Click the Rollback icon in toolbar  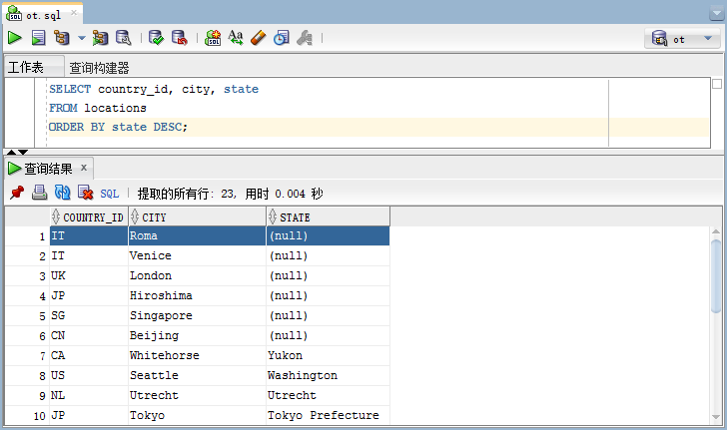(x=179, y=38)
